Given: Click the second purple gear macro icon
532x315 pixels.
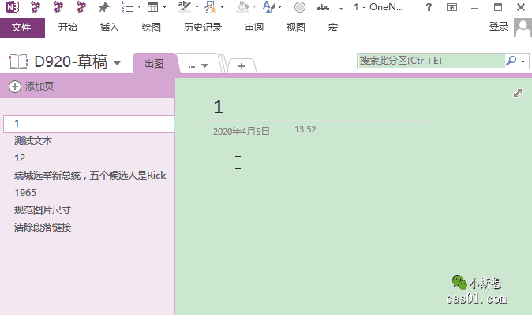Looking at the screenshot, I should 58,7.
